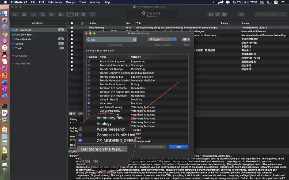Click the New Reference toolbar icon
289x180 pixels.
tap(61, 14)
